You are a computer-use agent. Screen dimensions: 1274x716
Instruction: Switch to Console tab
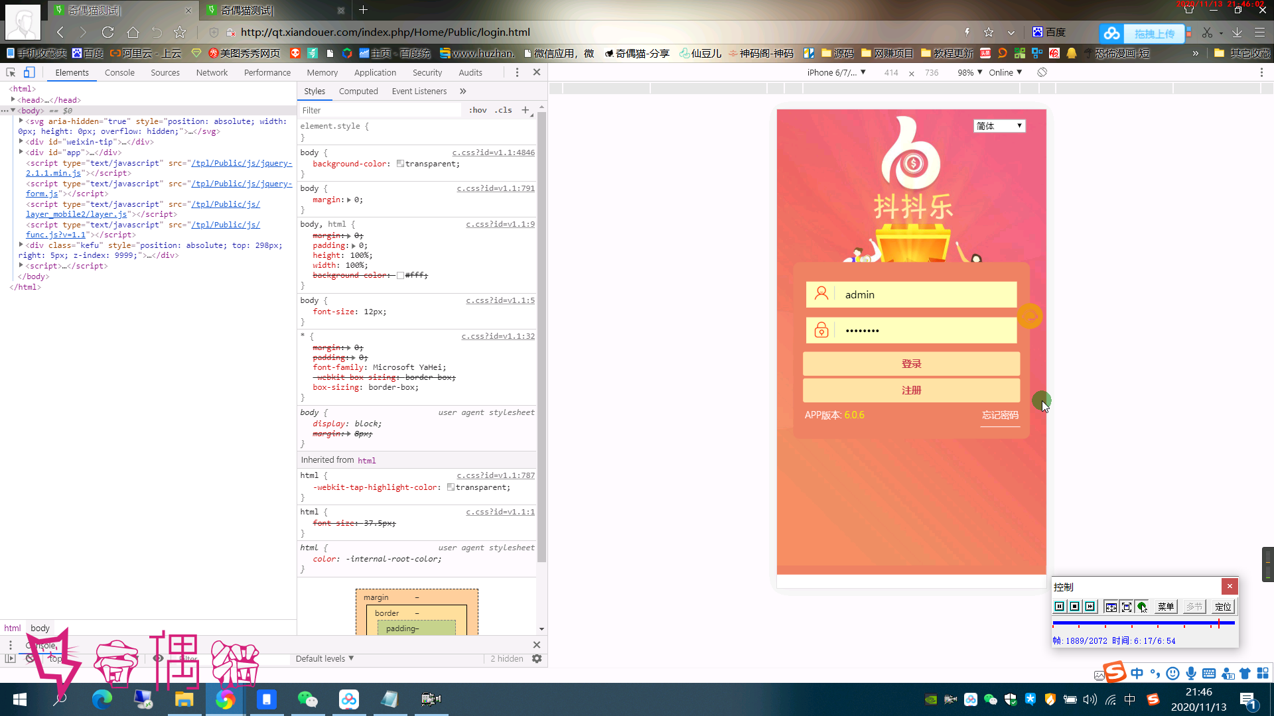pos(119,72)
